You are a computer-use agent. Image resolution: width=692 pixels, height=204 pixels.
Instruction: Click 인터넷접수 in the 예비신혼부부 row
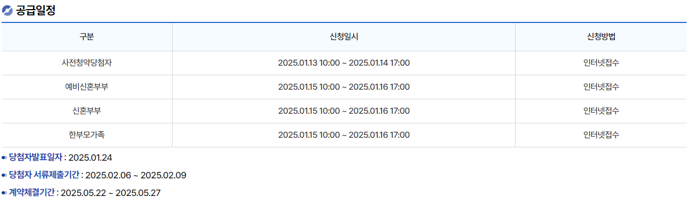click(x=601, y=87)
